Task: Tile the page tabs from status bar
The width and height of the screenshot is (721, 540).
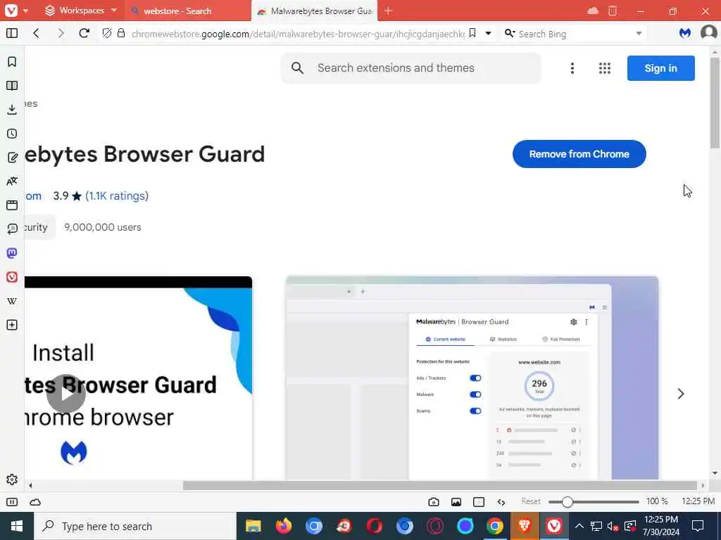Action: click(479, 502)
